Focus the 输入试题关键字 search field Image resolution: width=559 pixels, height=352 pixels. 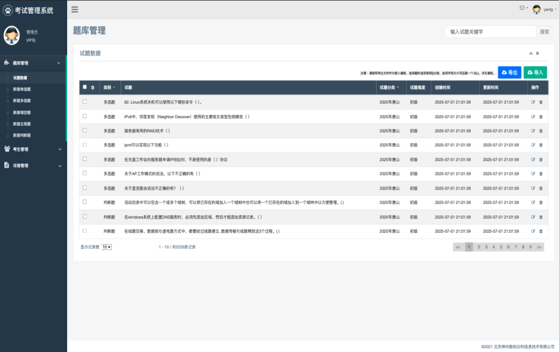[490, 32]
